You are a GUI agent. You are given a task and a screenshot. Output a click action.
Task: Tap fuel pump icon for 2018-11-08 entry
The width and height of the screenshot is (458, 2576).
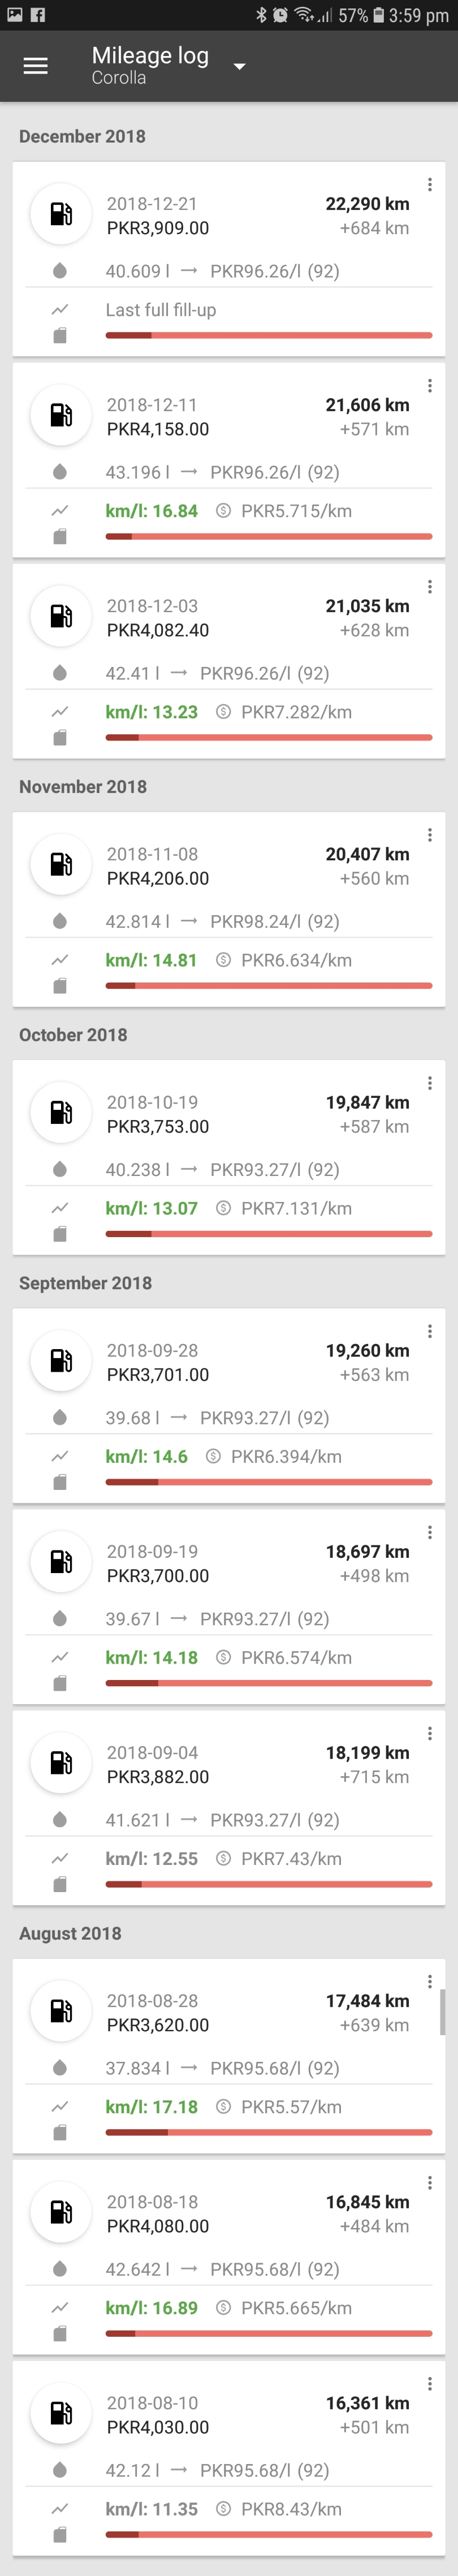coord(61,864)
